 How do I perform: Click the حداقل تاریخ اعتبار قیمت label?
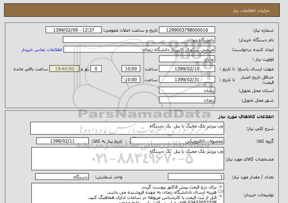(x=257, y=80)
